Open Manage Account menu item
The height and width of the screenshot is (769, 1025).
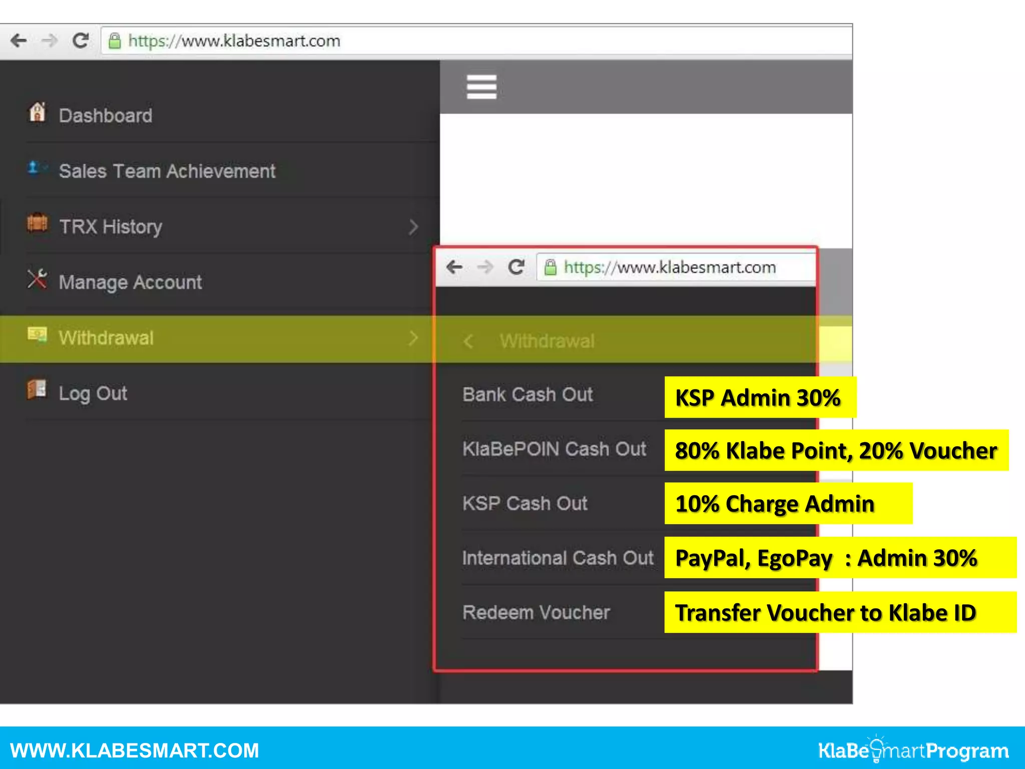coord(131,282)
